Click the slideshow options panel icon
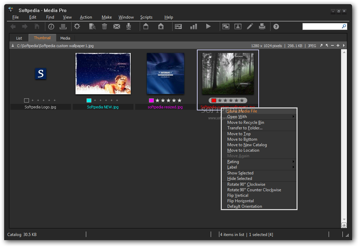359x247 pixels. click(x=178, y=26)
